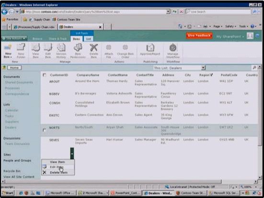Open the Shared Documents link
This screenshot has width=264, height=198.
[19, 82]
